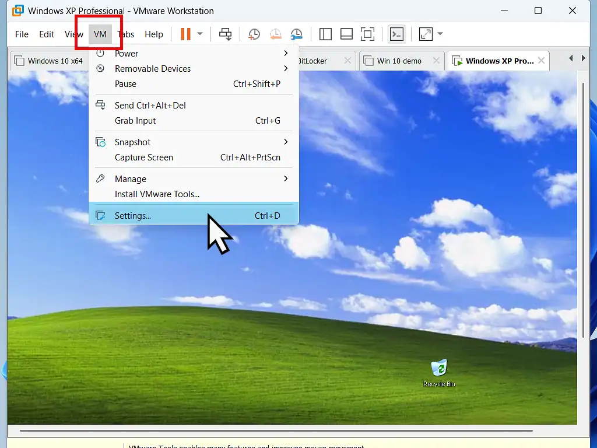Select the Windows XP Pro tab
Image resolution: width=597 pixels, height=448 pixels.
coord(498,61)
